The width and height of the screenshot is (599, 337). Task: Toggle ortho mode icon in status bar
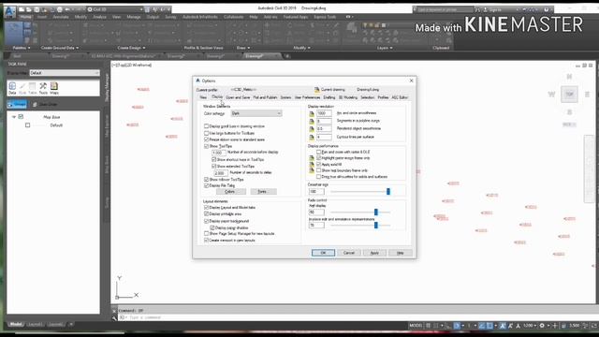click(x=449, y=326)
